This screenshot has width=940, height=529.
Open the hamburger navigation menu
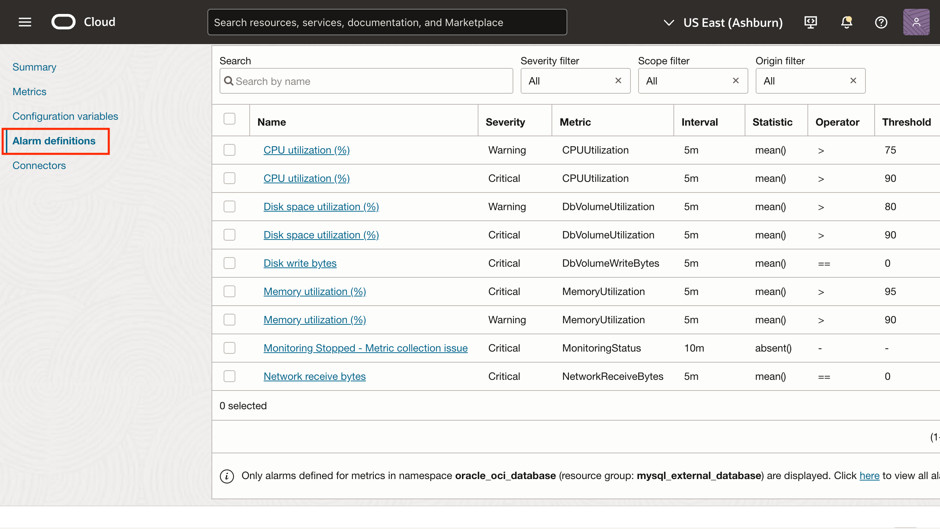(x=25, y=22)
